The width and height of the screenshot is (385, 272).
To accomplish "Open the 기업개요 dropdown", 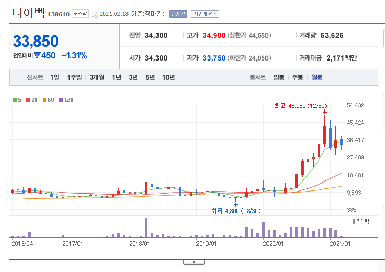I will pos(205,14).
